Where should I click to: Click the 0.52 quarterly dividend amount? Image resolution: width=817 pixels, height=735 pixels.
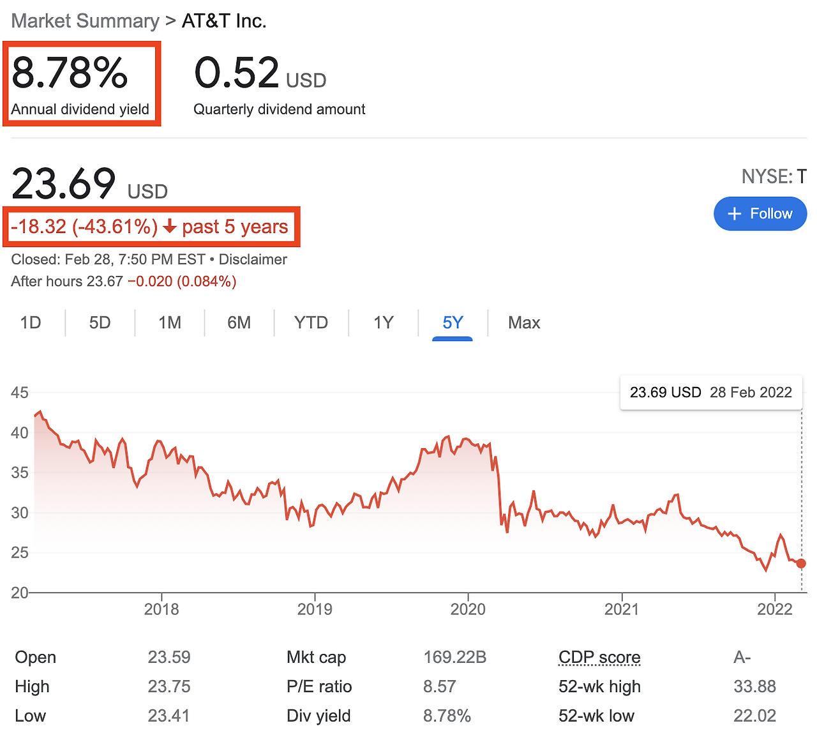point(237,72)
